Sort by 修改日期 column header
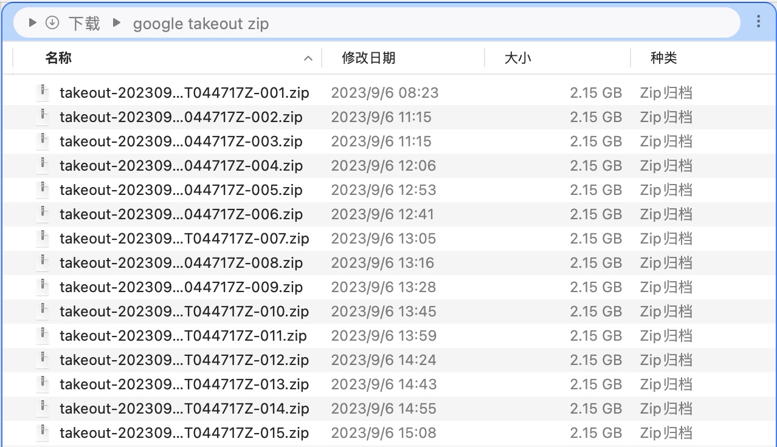777x447 pixels. pyautogui.click(x=368, y=58)
